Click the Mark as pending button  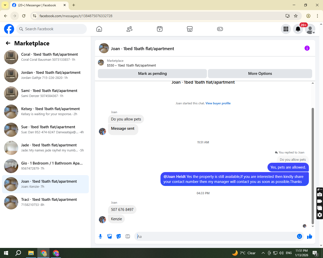[x=152, y=74]
